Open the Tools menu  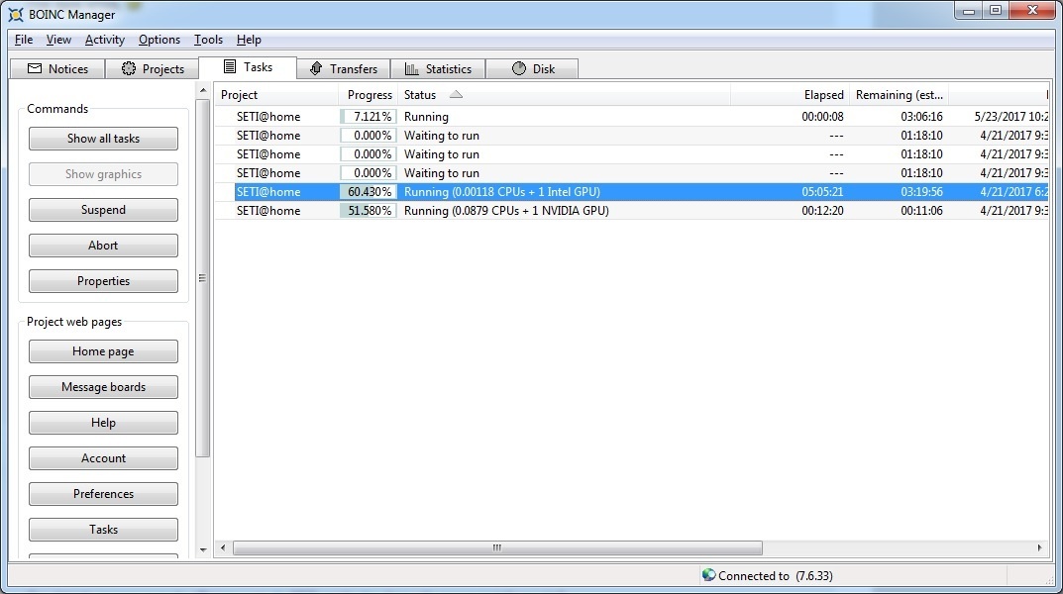[x=208, y=40]
